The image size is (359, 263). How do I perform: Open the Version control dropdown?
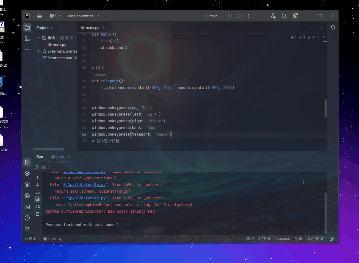click(x=83, y=16)
